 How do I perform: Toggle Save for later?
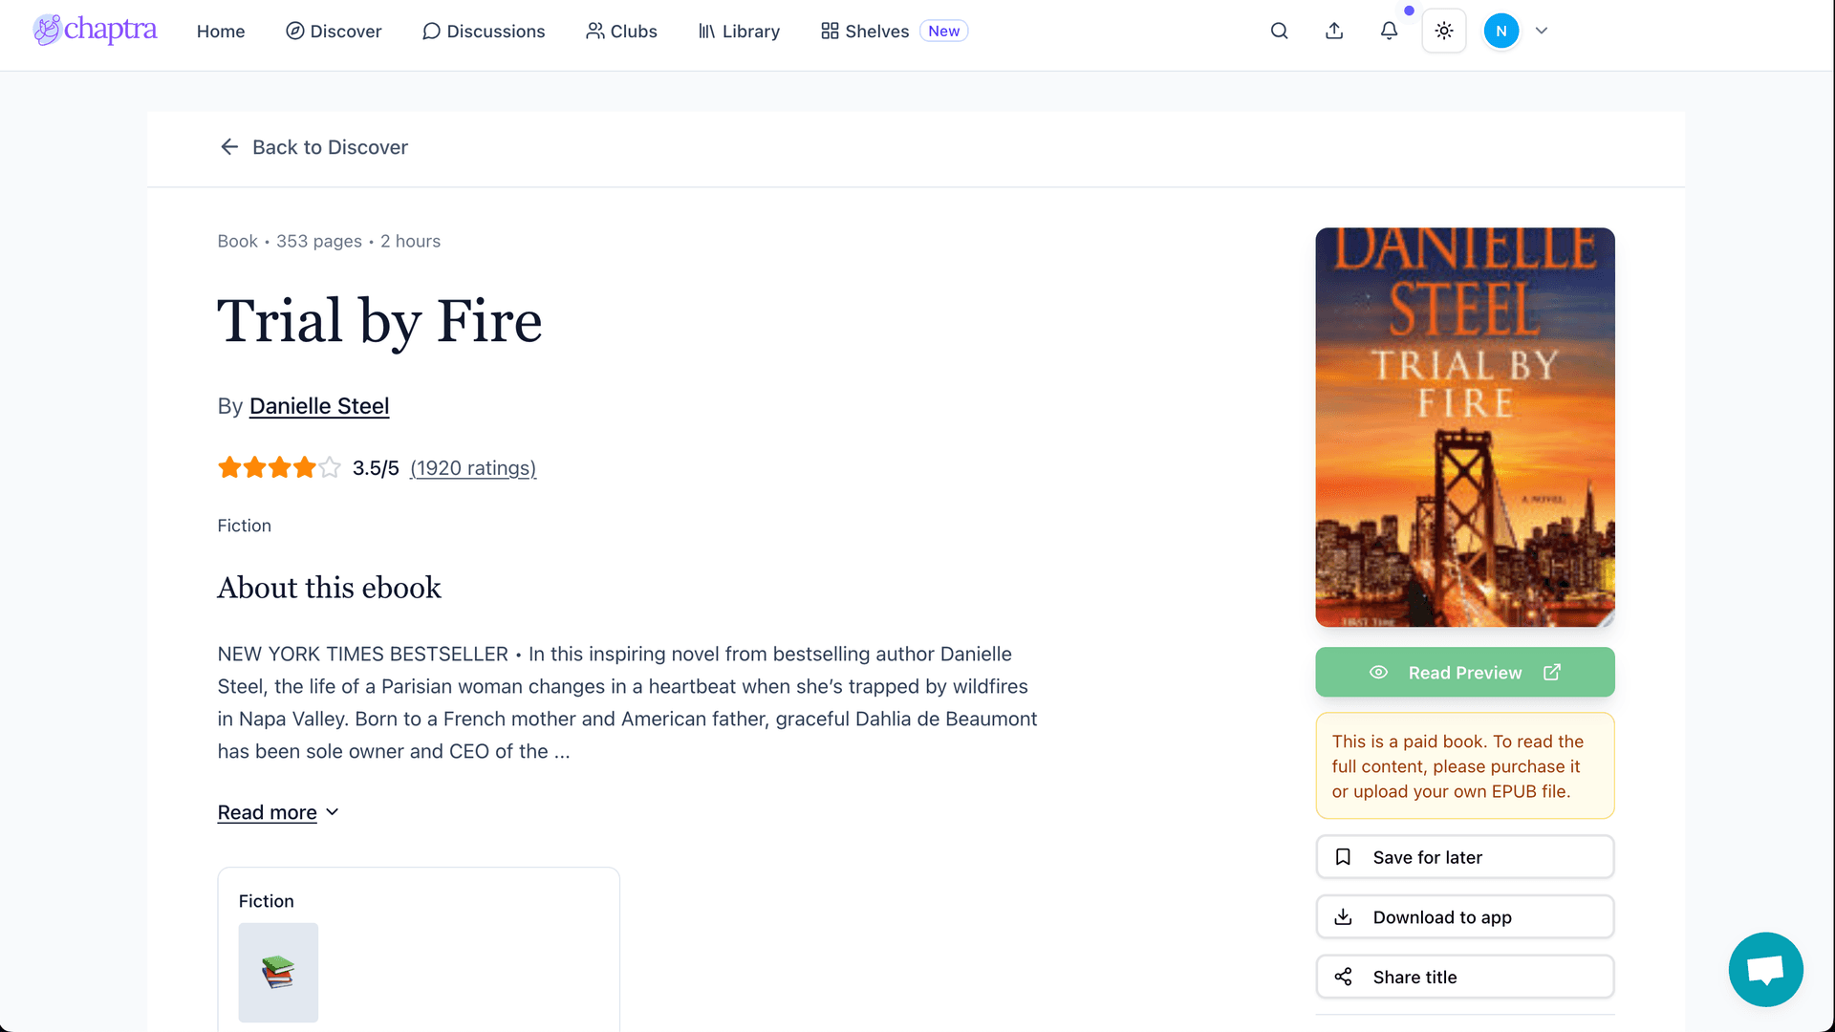point(1464,856)
